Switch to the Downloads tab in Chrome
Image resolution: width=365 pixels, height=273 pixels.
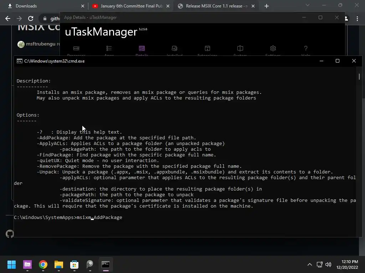pos(44,6)
